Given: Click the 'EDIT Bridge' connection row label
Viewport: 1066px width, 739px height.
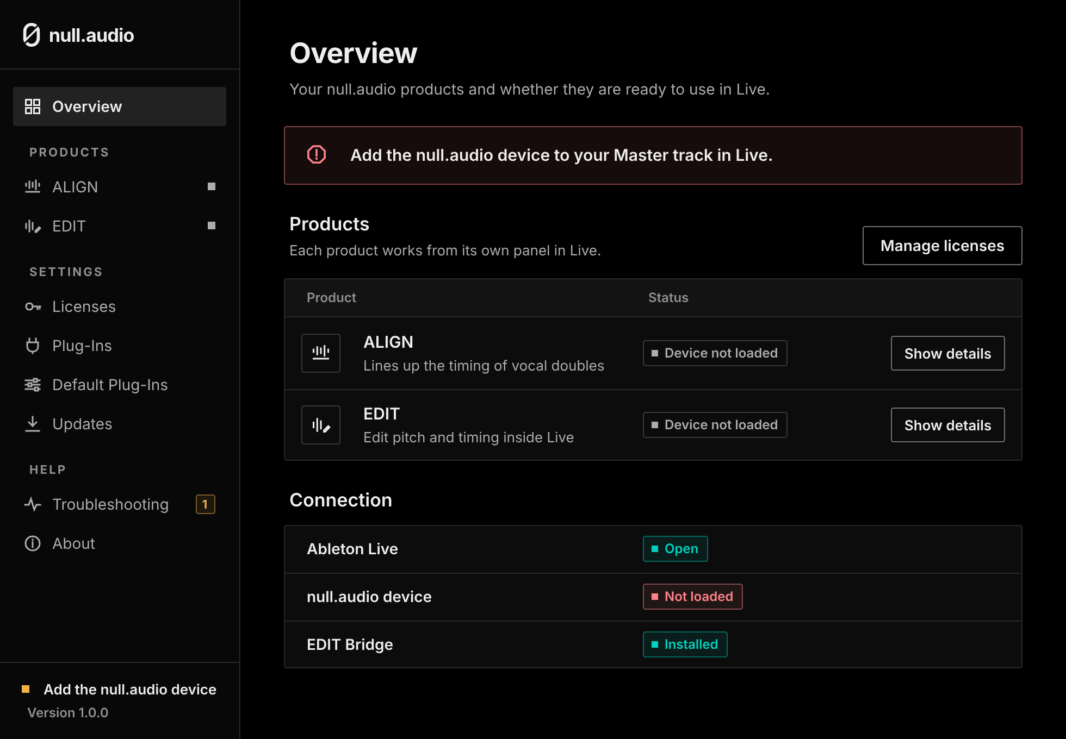Looking at the screenshot, I should (350, 644).
